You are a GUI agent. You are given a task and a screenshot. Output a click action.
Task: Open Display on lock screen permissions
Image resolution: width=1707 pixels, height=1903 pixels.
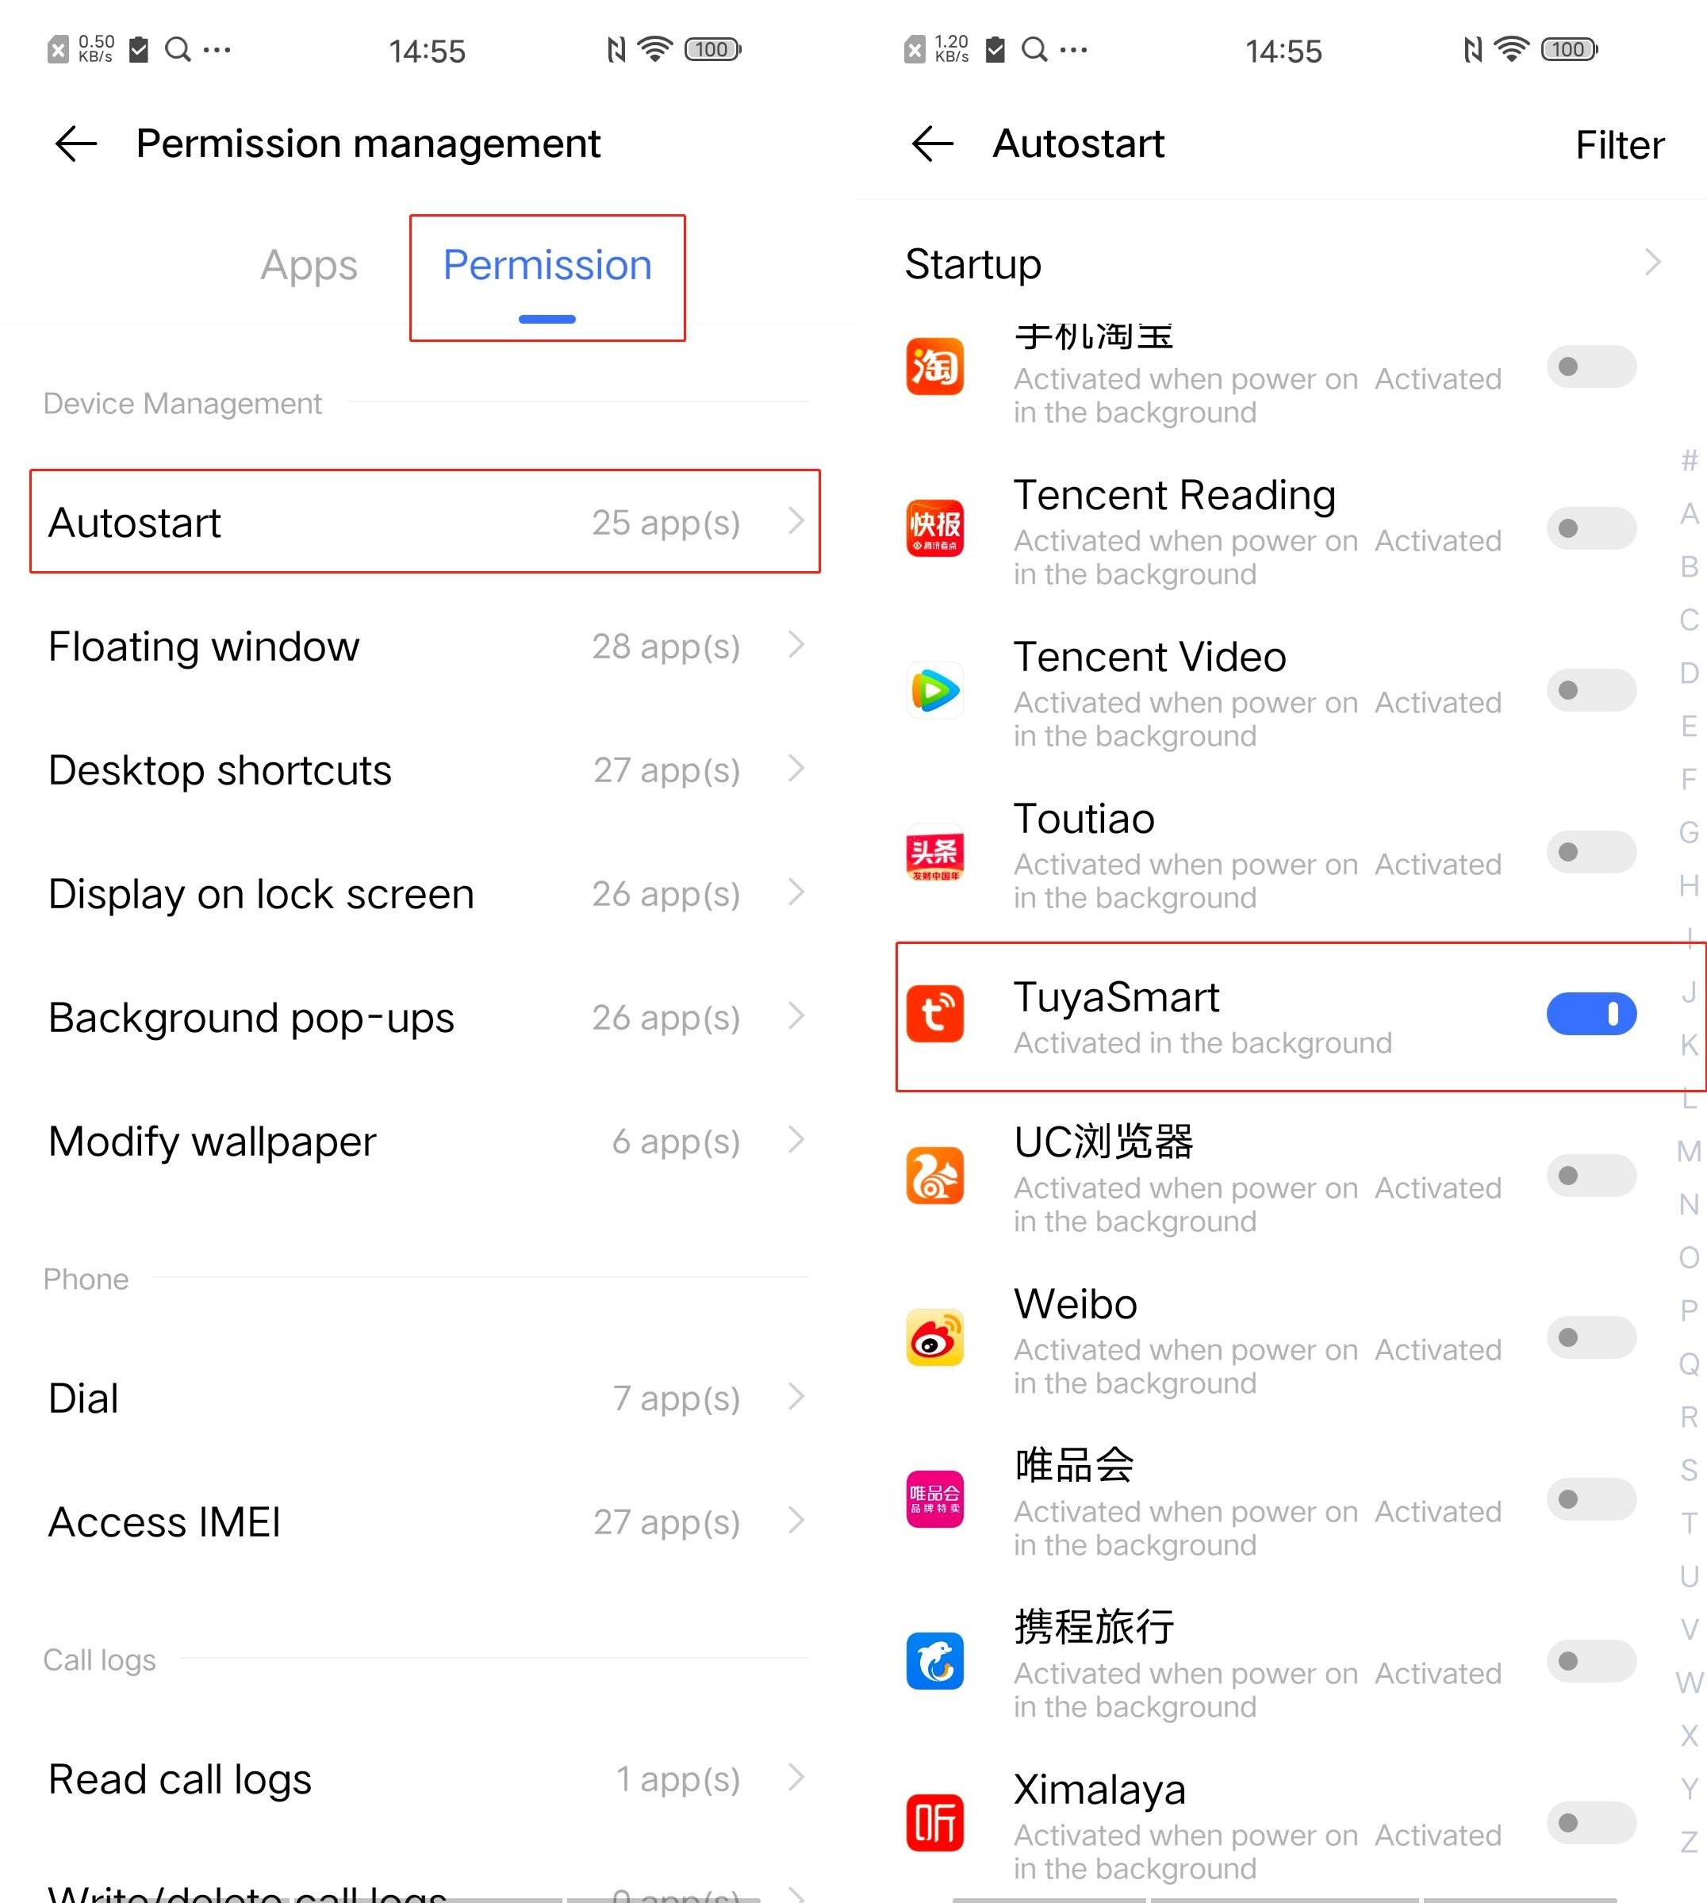[425, 894]
